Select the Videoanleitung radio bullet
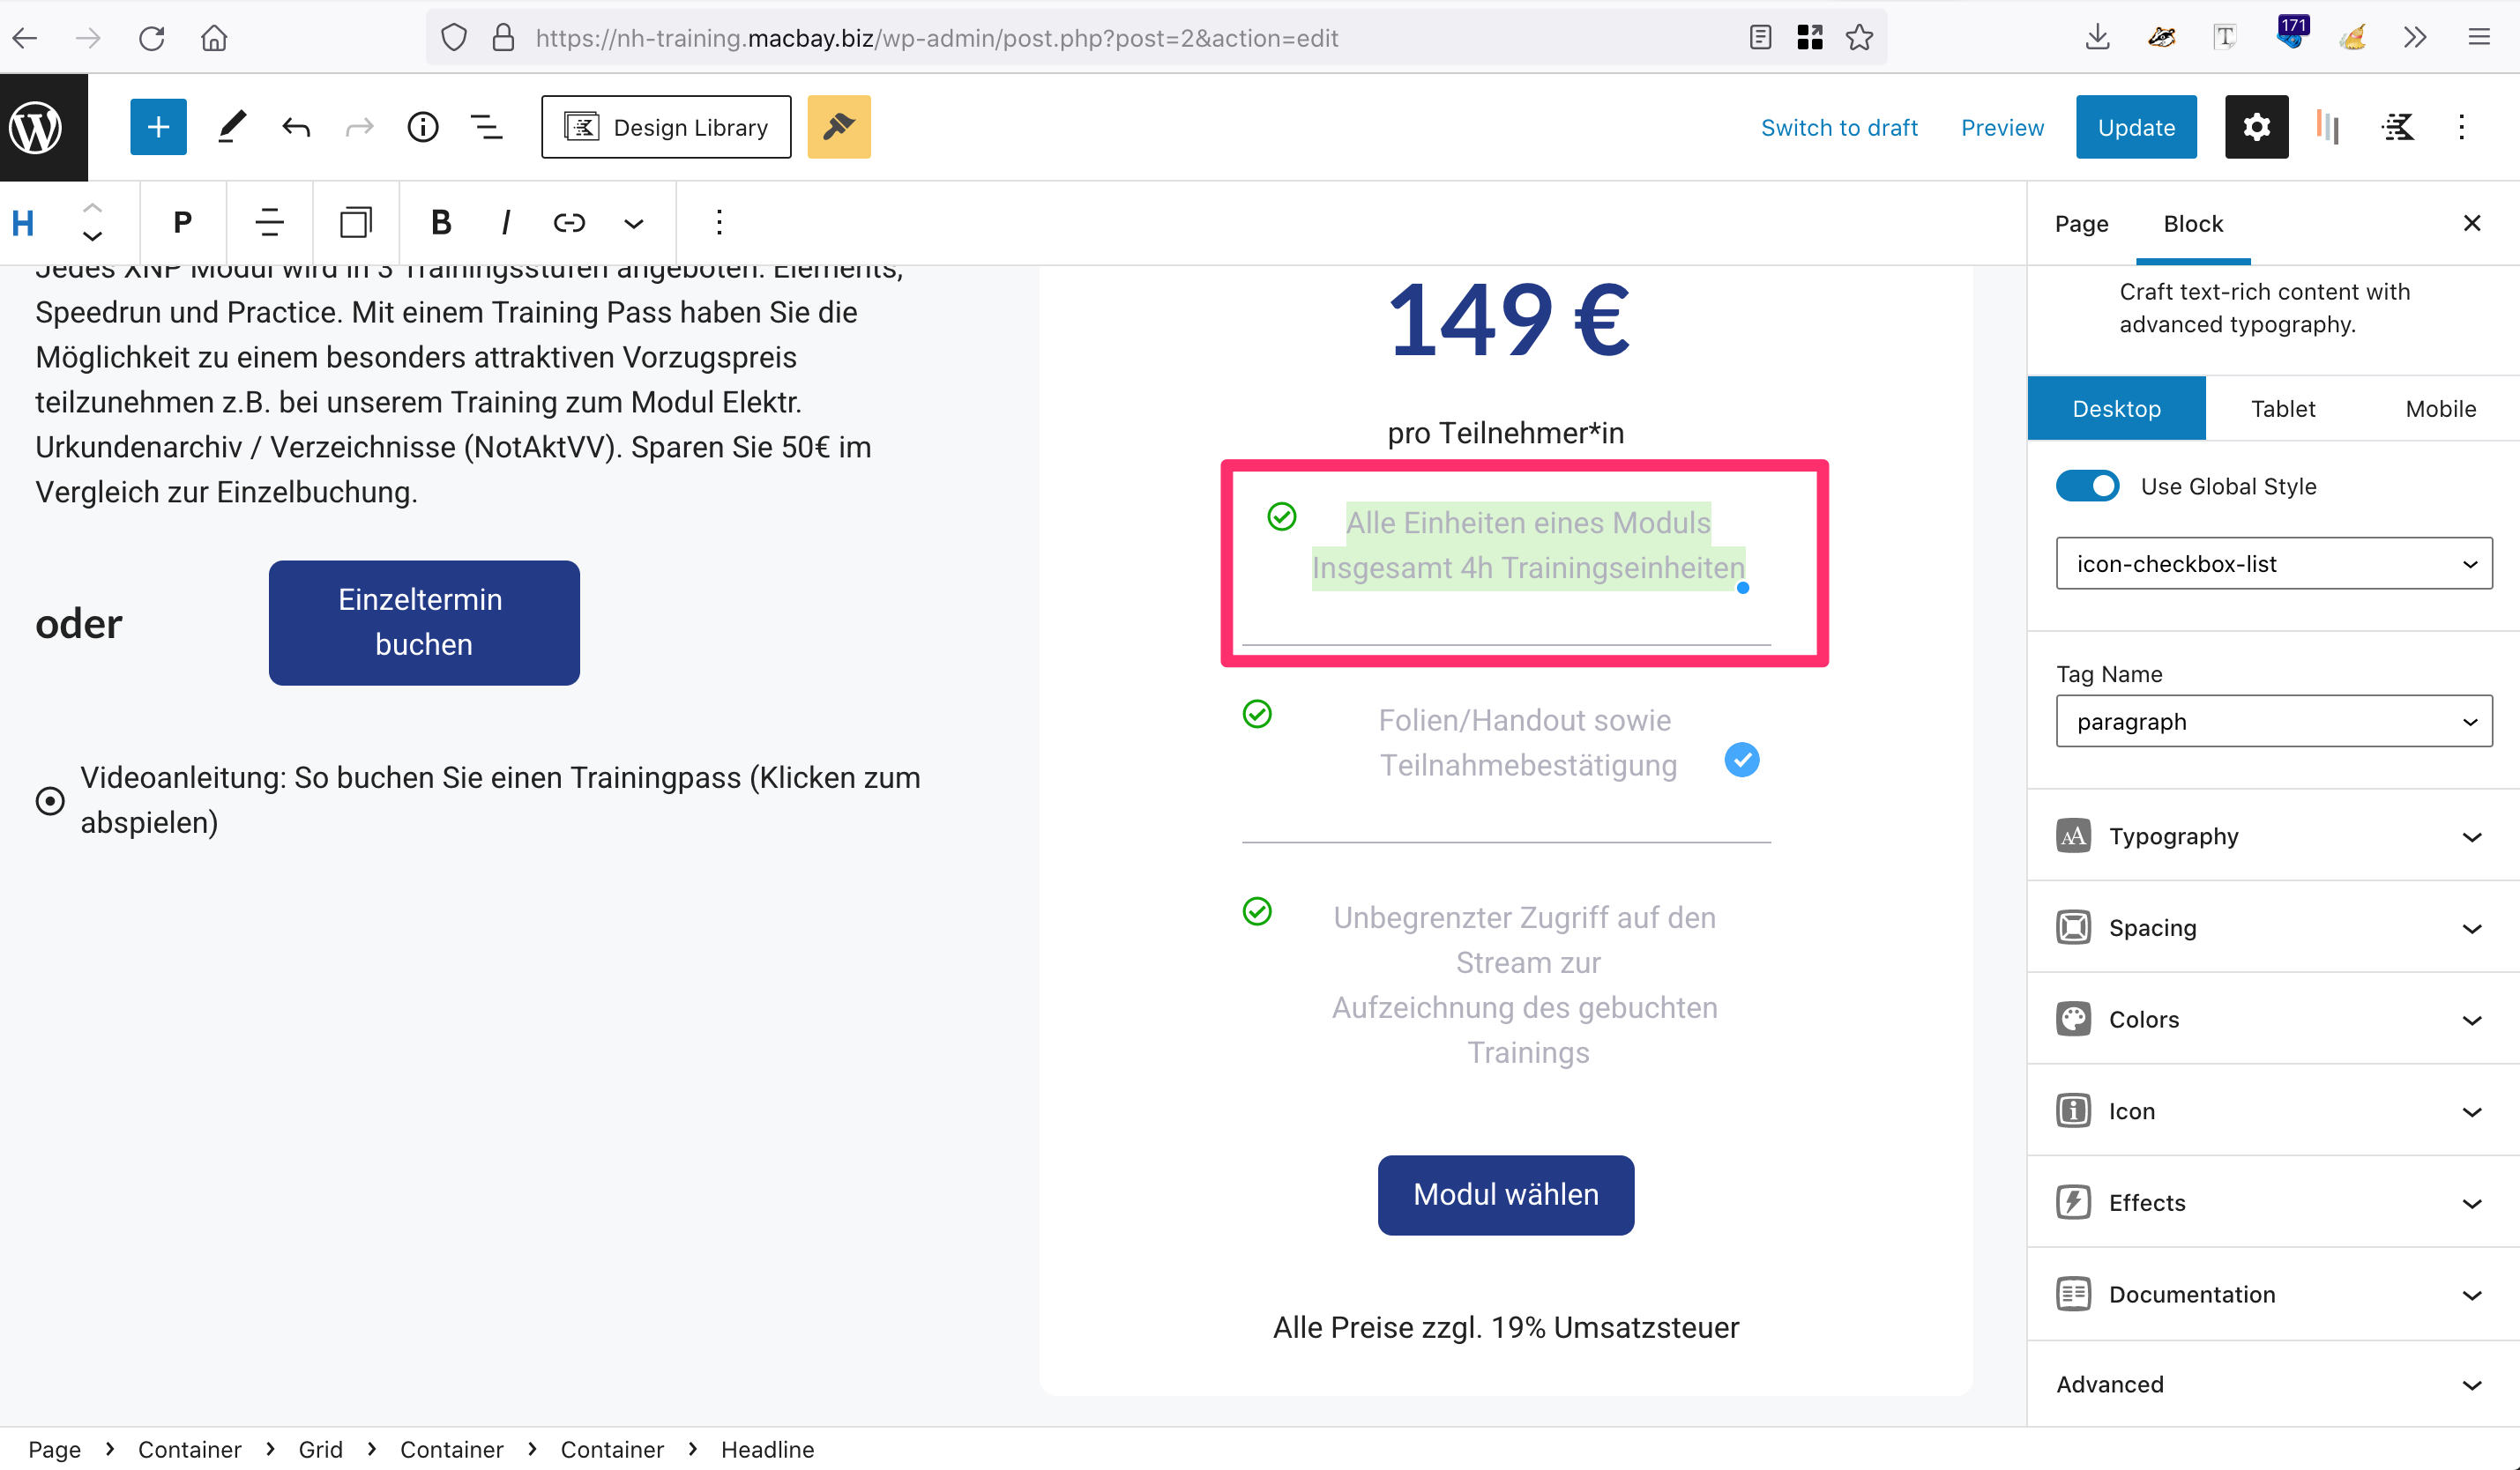Image resolution: width=2520 pixels, height=1470 pixels. pos(50,800)
